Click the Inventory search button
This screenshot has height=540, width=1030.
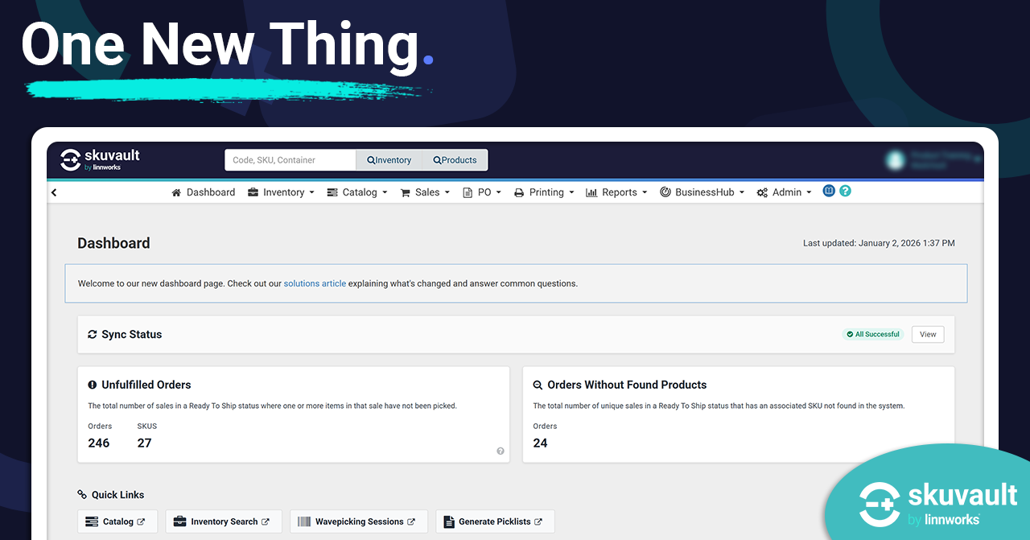389,160
